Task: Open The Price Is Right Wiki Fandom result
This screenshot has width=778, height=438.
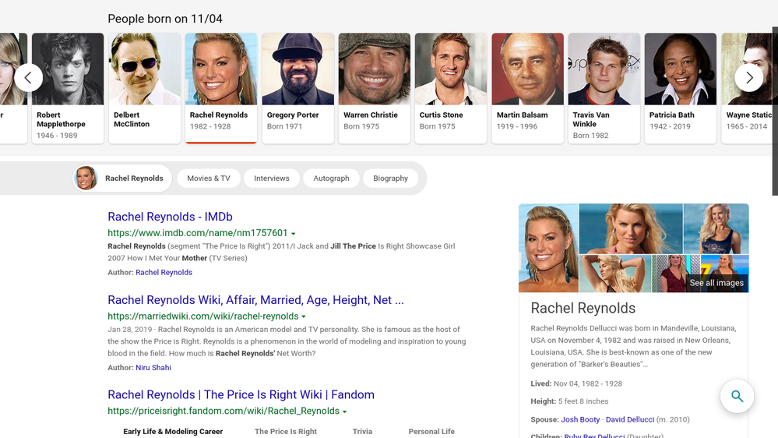Action: click(x=241, y=395)
